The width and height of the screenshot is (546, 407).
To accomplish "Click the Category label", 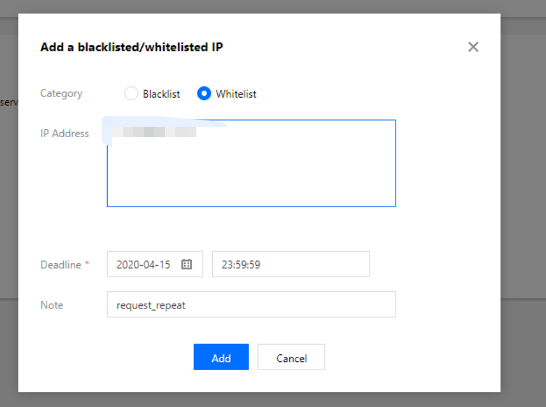I will [x=61, y=93].
